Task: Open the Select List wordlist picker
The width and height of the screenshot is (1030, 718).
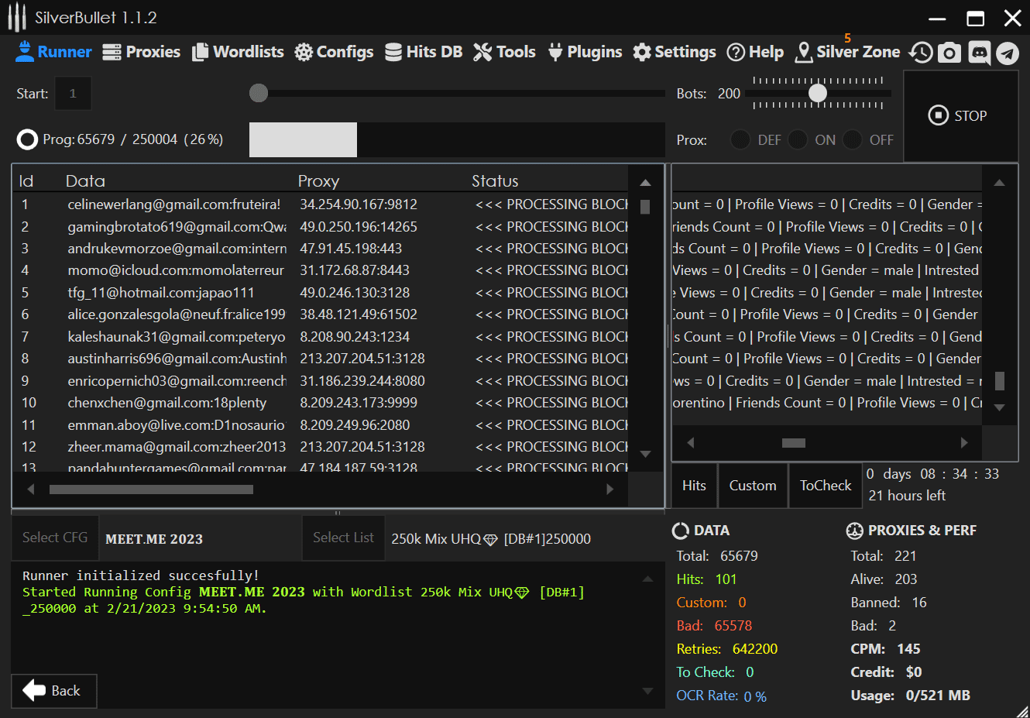Action: click(343, 538)
